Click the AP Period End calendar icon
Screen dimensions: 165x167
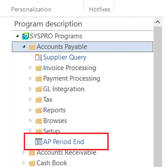(x=39, y=142)
